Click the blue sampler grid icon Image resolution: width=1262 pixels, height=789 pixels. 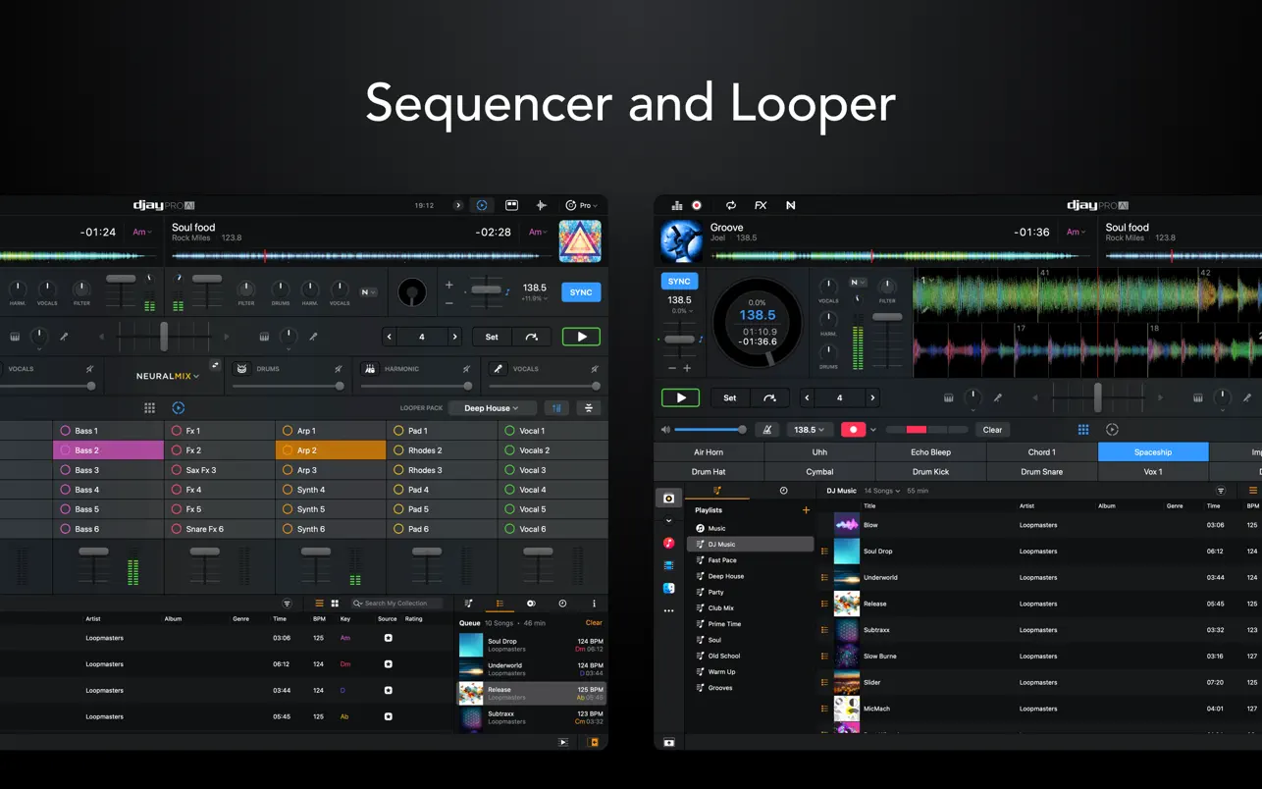(x=1083, y=430)
